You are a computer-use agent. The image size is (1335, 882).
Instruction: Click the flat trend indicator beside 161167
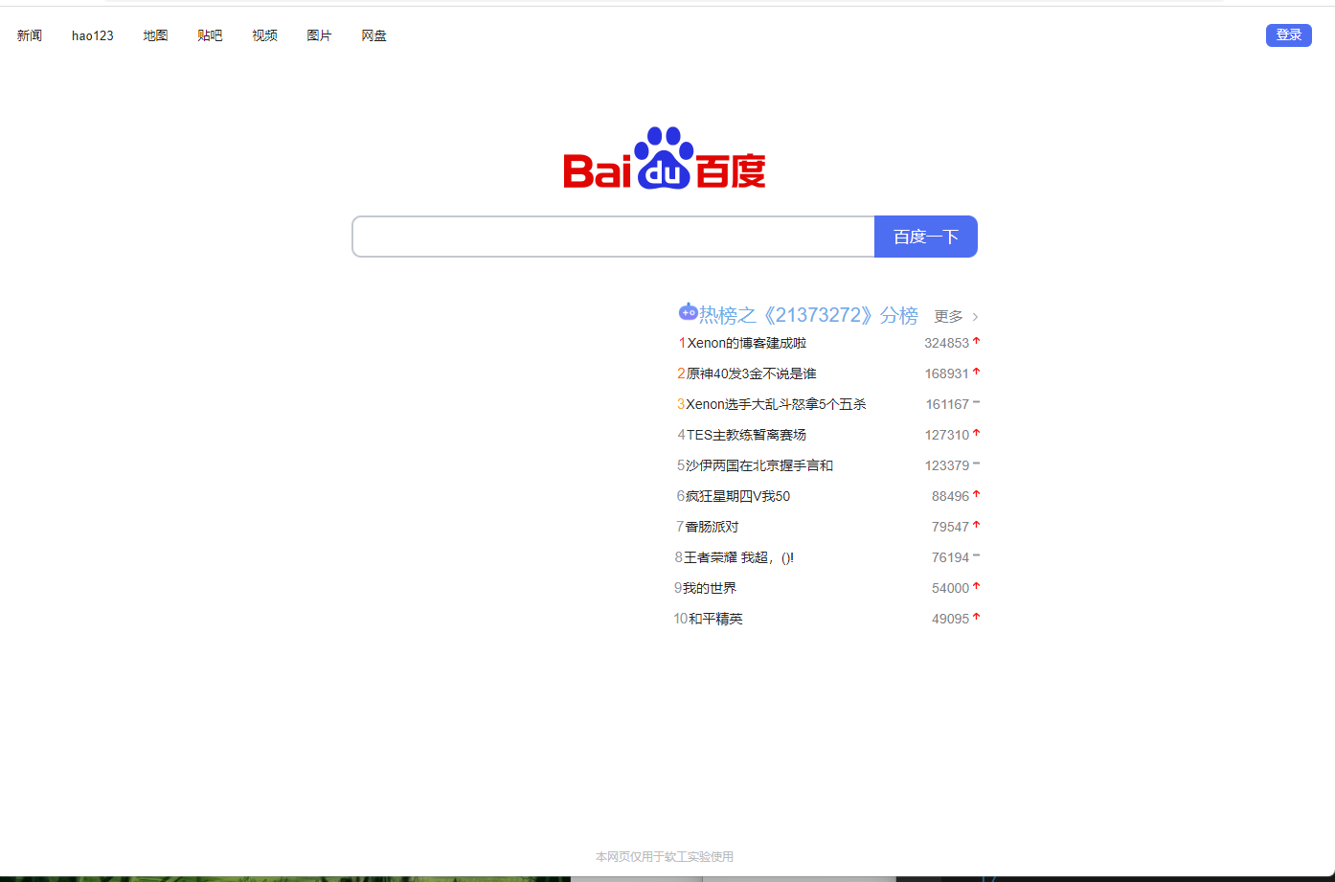[976, 402]
